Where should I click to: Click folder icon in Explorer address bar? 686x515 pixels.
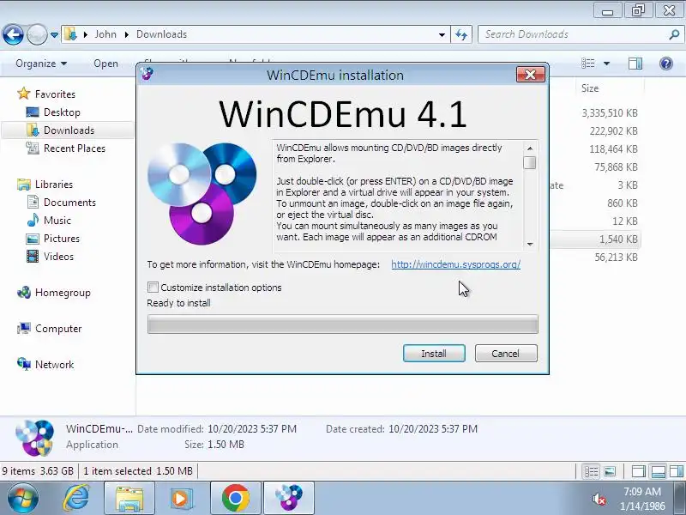[70, 34]
